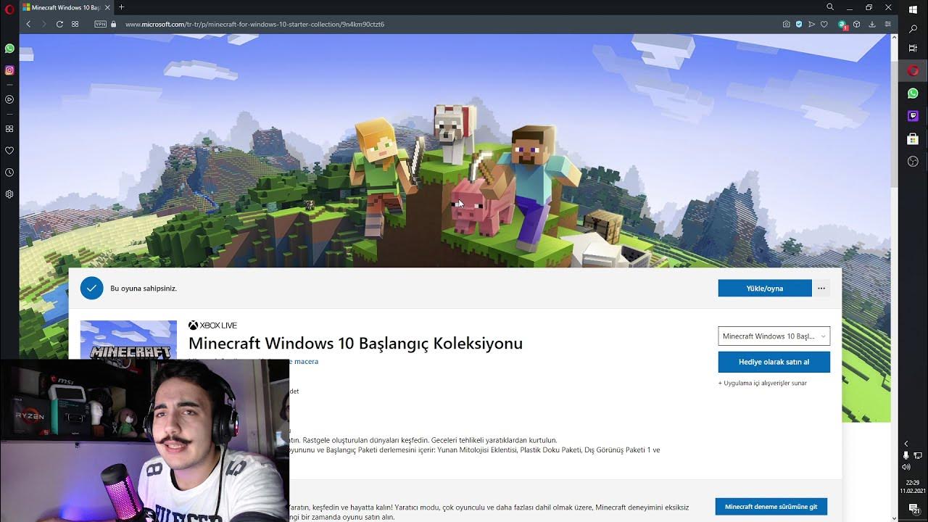This screenshot has height=522, width=928.
Task: Open Instagram in the Opera sidebar
Action: coord(9,70)
